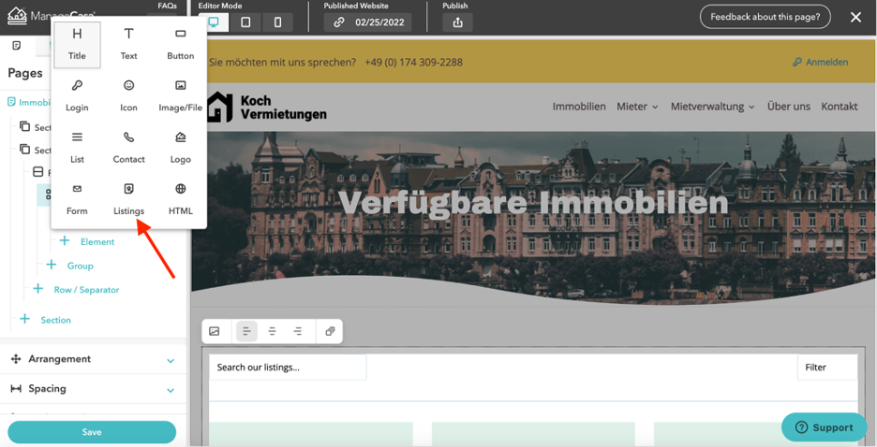The height and width of the screenshot is (447, 877).
Task: Add an Image/File element
Action: point(181,94)
